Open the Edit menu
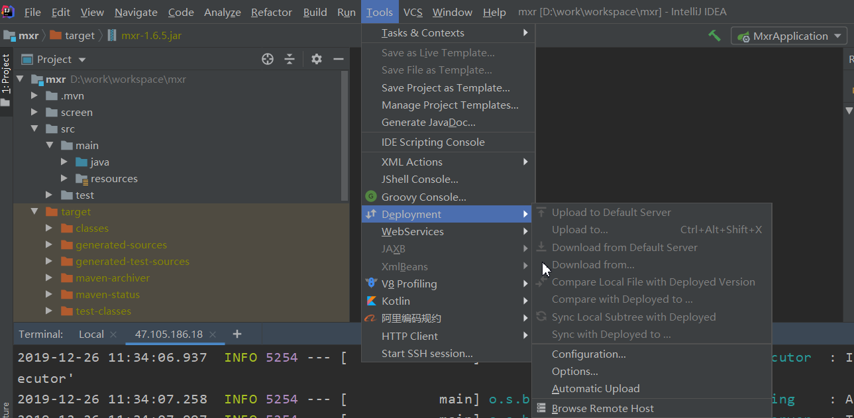Image resolution: width=854 pixels, height=418 pixels. [x=60, y=12]
